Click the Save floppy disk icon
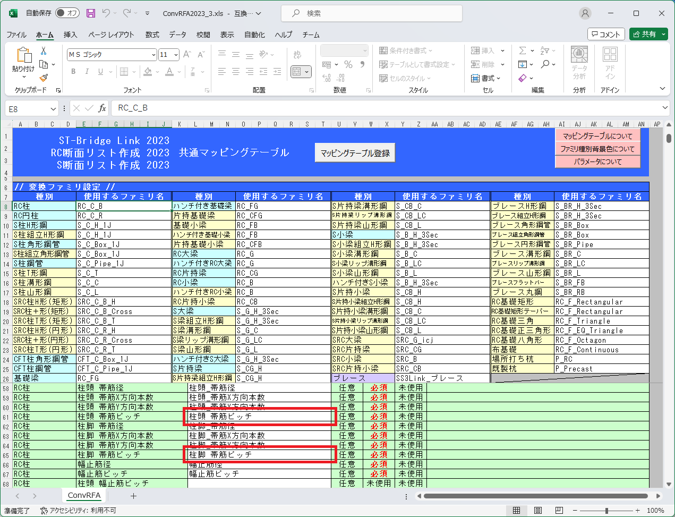 click(x=91, y=13)
